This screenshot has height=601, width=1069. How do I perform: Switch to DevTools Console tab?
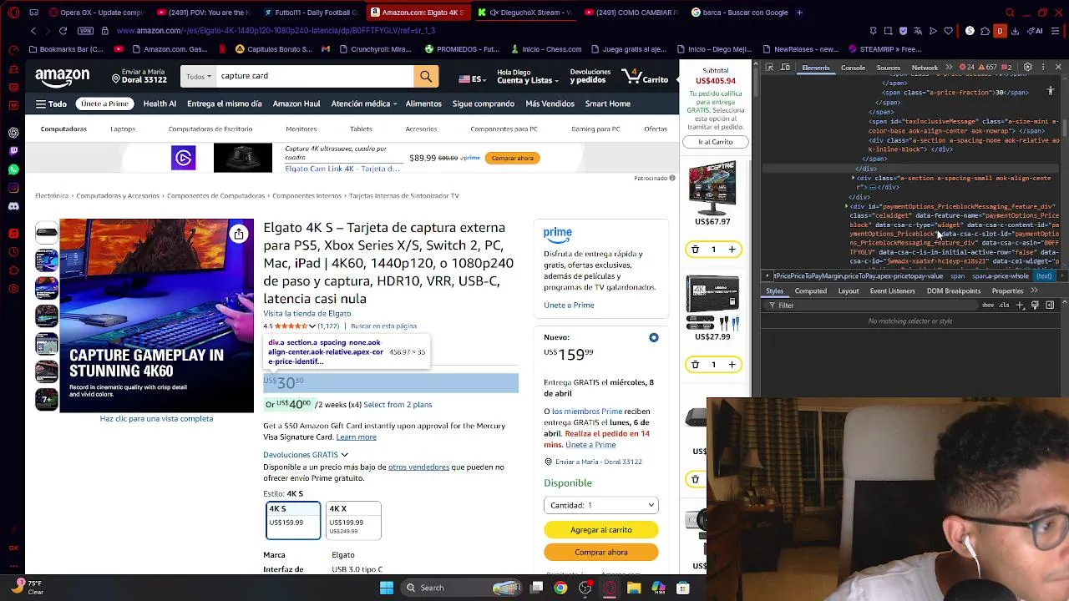pyautogui.click(x=853, y=68)
